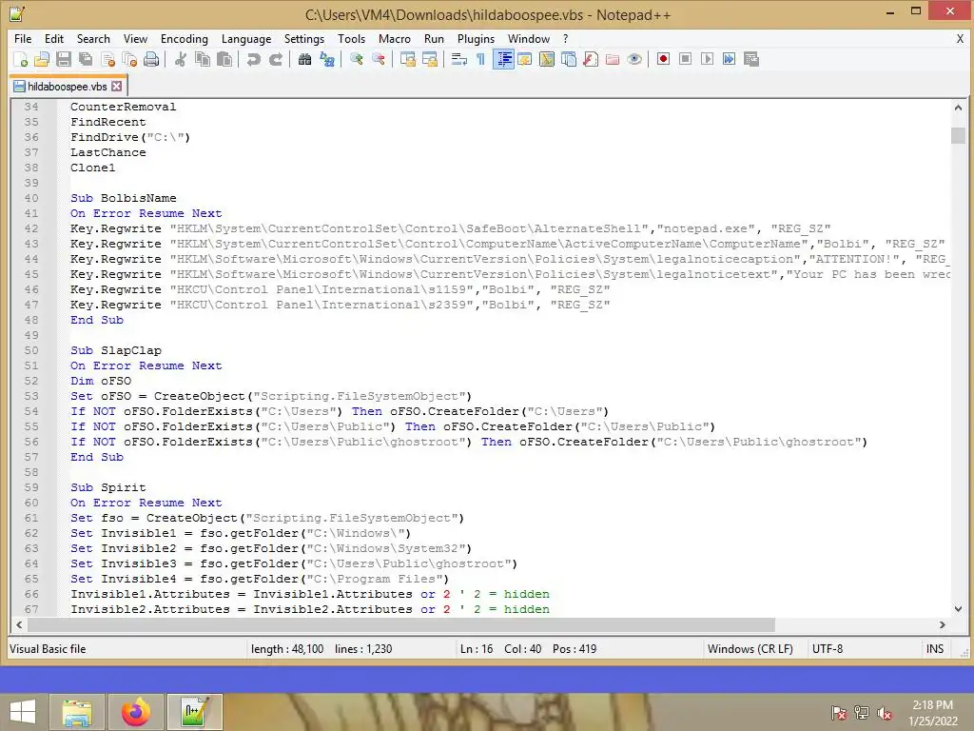Open the Macro menu
This screenshot has height=731, width=974.
click(395, 38)
